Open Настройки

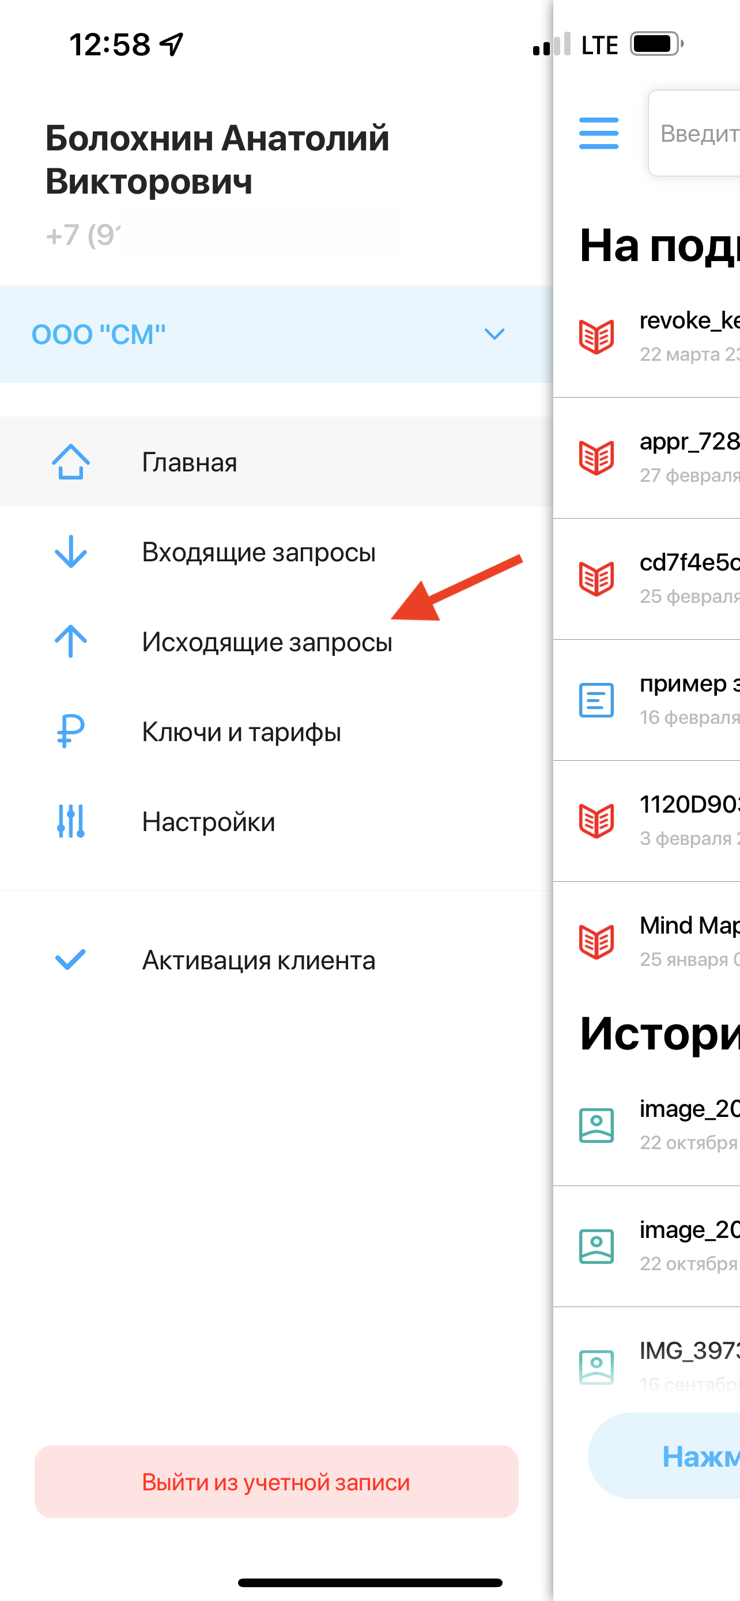coord(277,821)
